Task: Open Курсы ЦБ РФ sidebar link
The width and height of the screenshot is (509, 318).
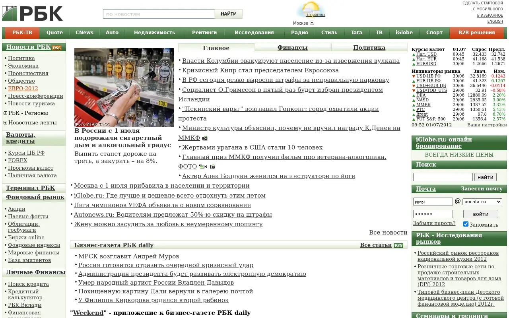Action: 26,153
